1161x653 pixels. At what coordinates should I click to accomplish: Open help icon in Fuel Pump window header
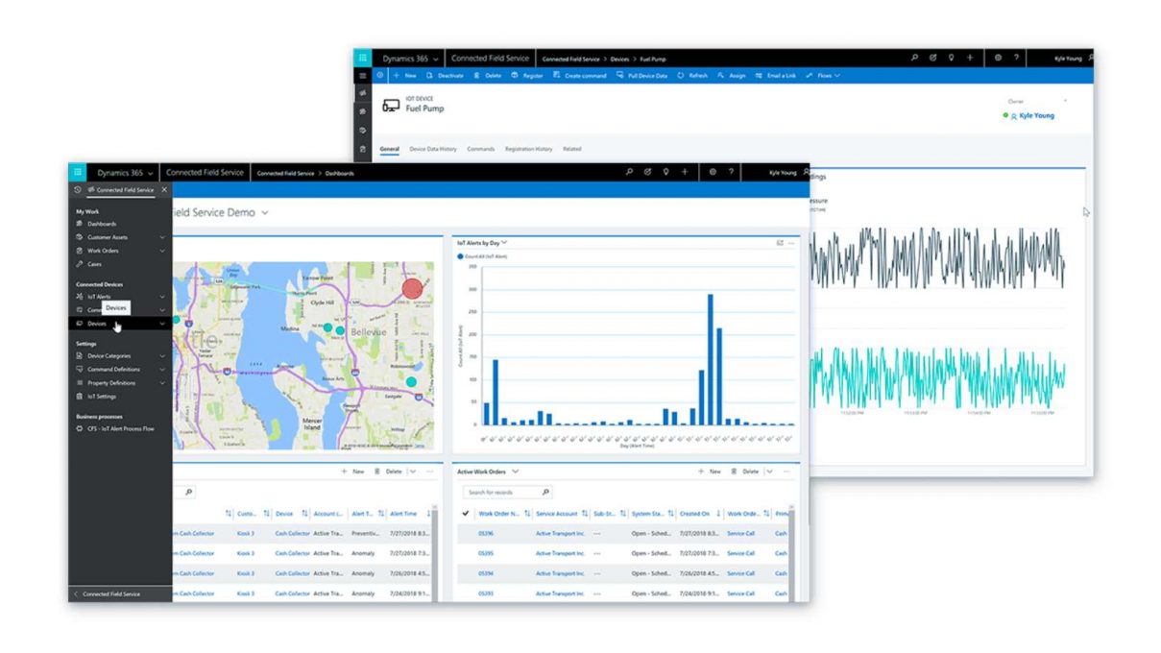coord(1016,58)
